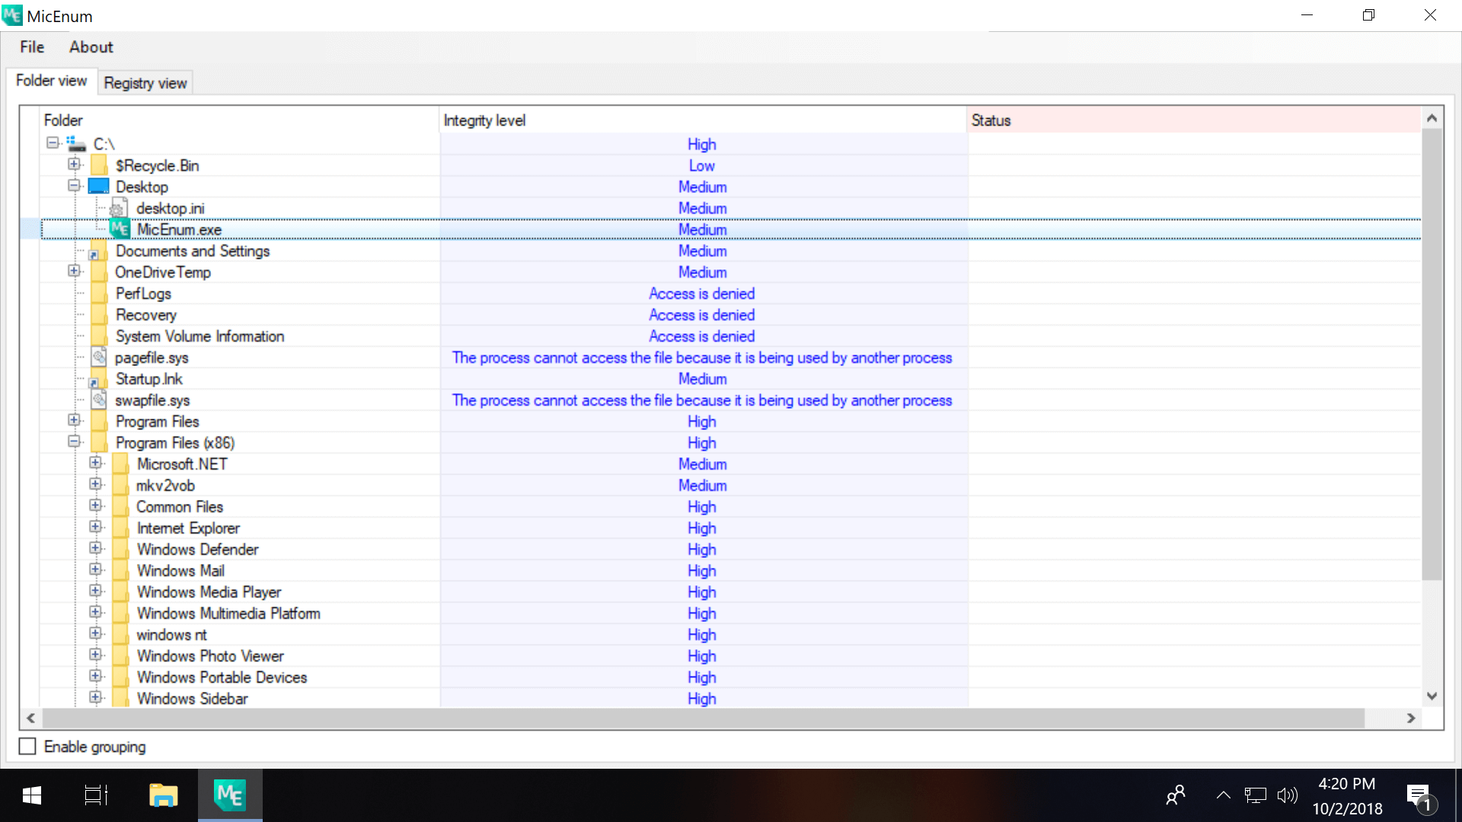
Task: Open the File menu
Action: 32,47
